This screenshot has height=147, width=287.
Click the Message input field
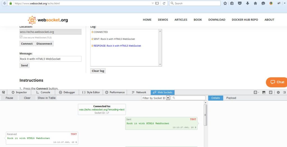tap(50, 59)
